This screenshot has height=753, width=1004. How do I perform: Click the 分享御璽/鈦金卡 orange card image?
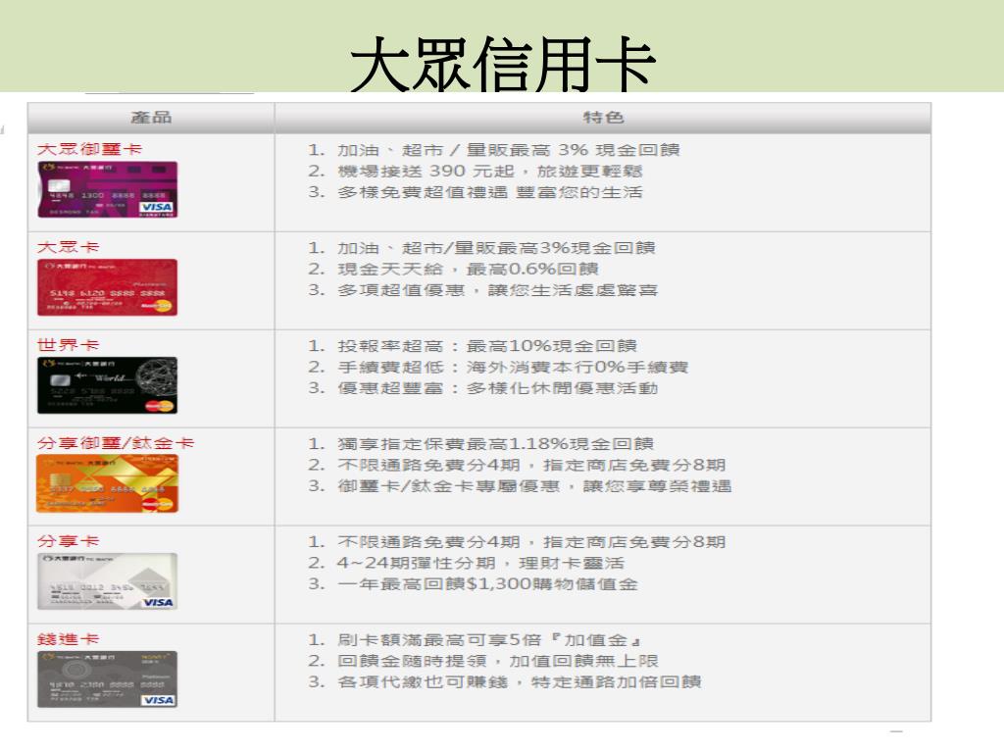click(108, 483)
